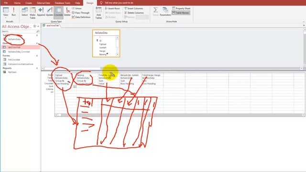Click the Value crosstab cell
Screen dimensions: 306x172
tap(109, 84)
